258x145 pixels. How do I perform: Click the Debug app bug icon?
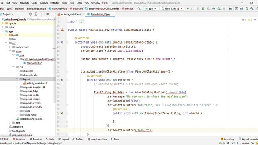point(203,8)
